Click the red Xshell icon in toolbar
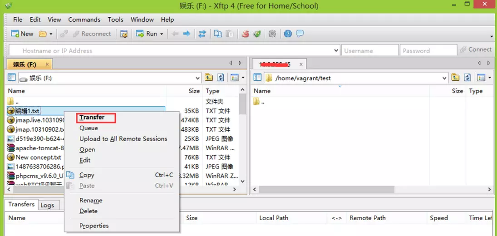Viewport: 497px width, 236px height. coord(245,34)
